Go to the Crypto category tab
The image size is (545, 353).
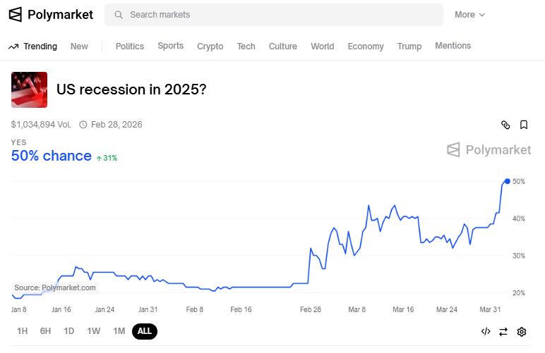point(210,47)
